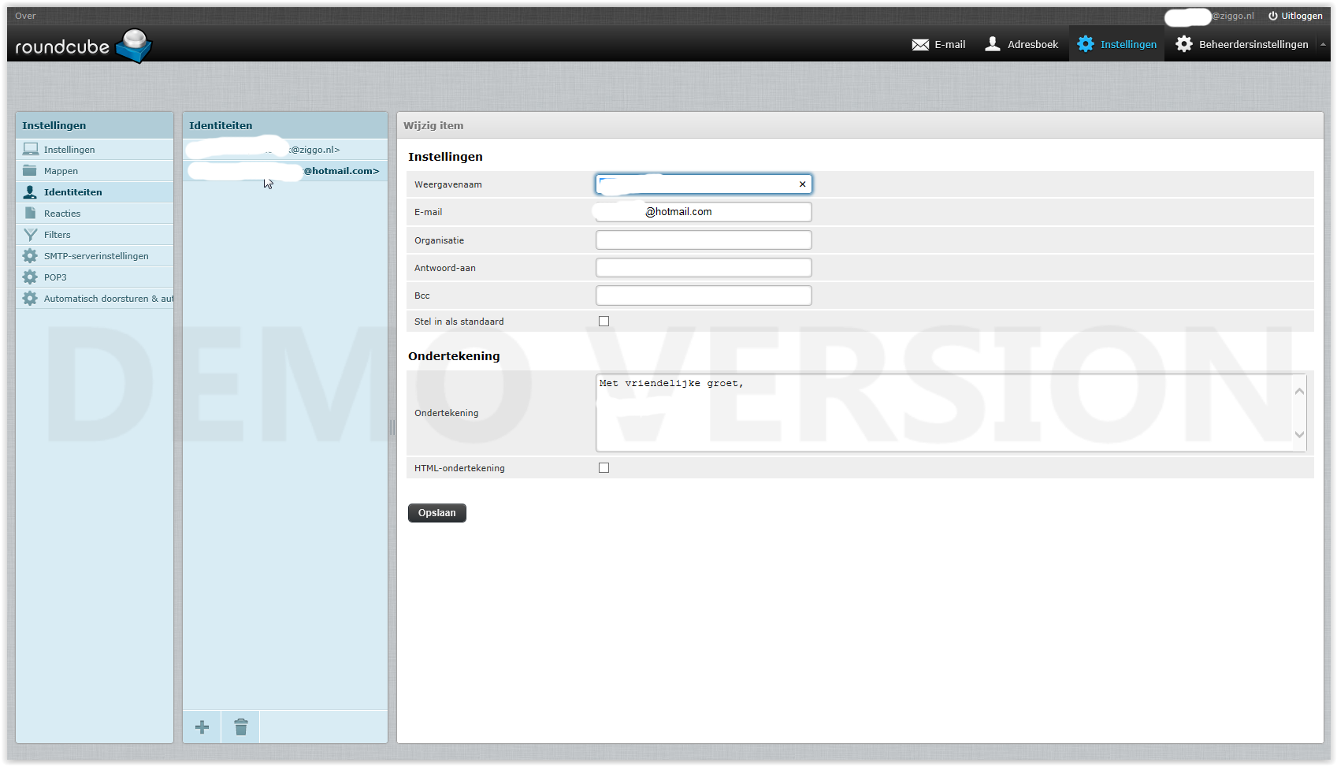Screen dimensions: 1337x766
Task: Click the monitor icon beside Instellingen
Action: [x=30, y=149]
